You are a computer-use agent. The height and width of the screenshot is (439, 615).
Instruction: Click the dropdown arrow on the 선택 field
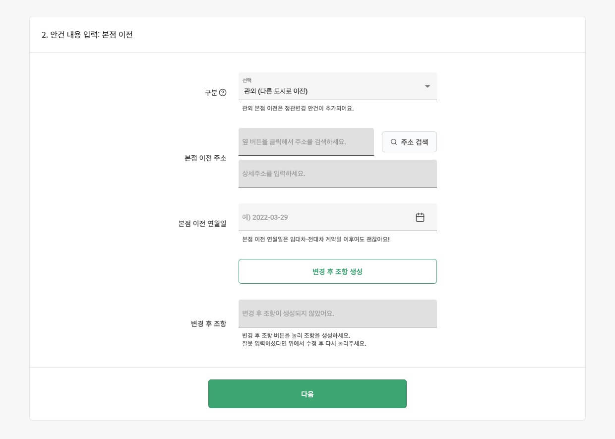[427, 86]
